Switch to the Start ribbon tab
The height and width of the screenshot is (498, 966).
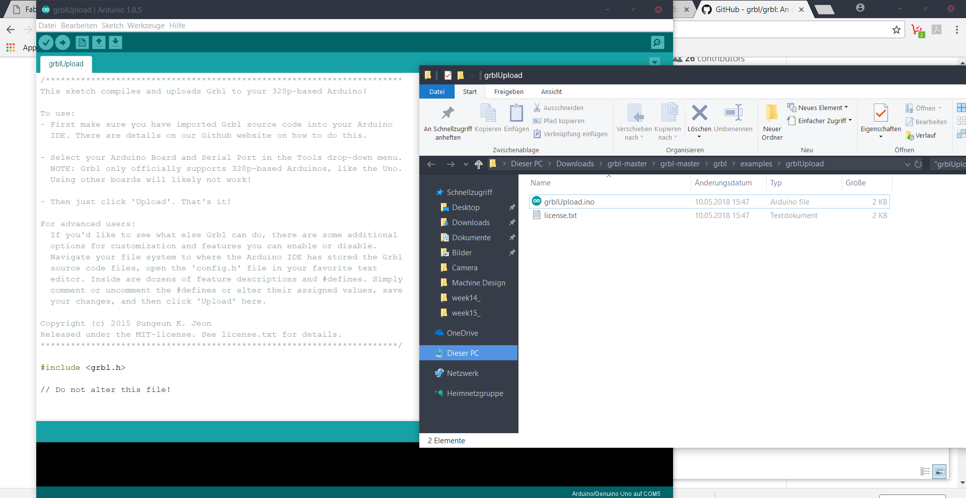[470, 91]
